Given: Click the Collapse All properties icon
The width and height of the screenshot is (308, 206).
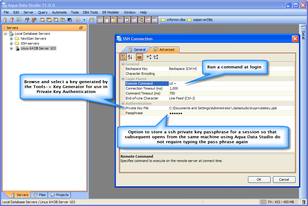Looking at the screenshot, I should tap(156, 57).
